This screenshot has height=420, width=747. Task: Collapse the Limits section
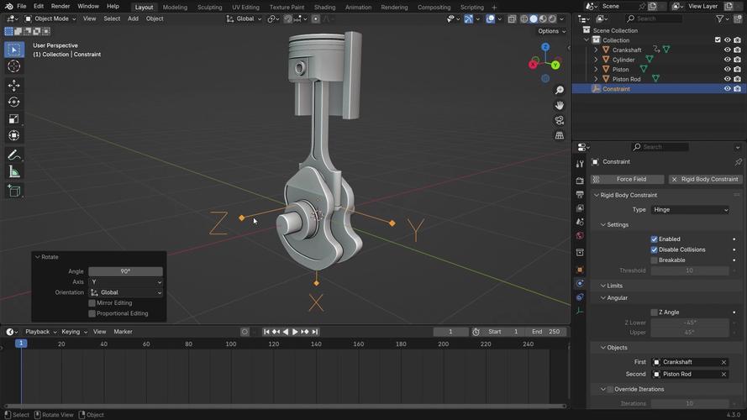coord(603,286)
